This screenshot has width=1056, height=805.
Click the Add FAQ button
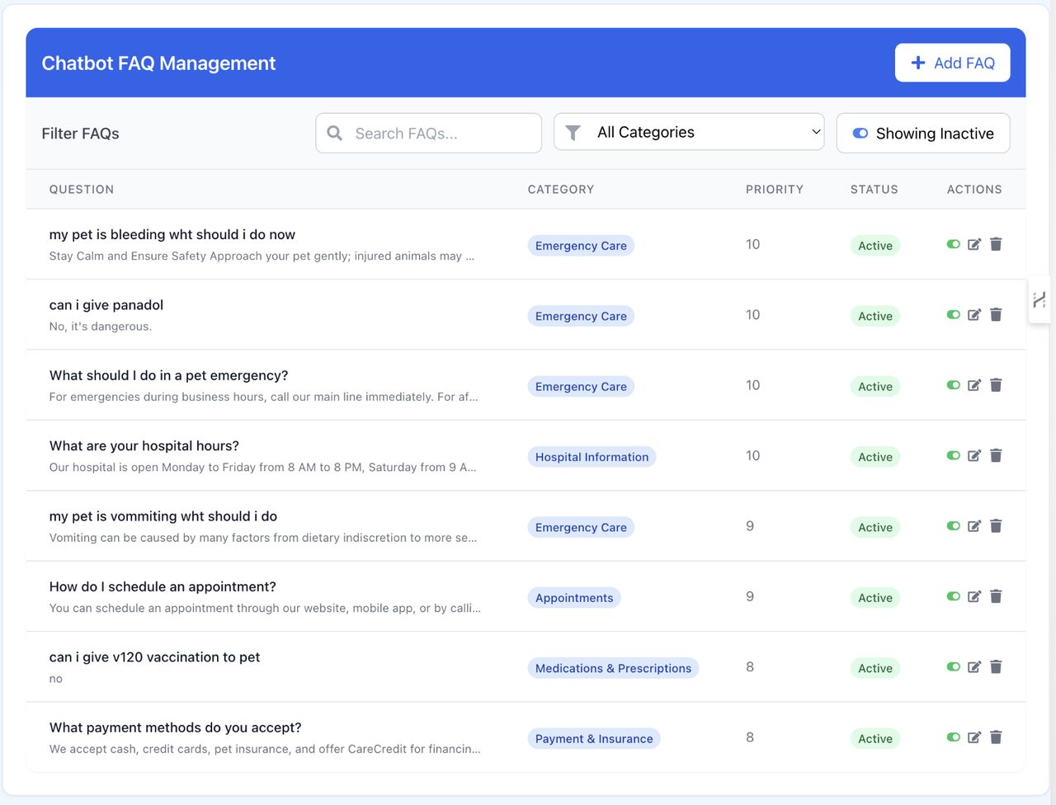point(952,64)
